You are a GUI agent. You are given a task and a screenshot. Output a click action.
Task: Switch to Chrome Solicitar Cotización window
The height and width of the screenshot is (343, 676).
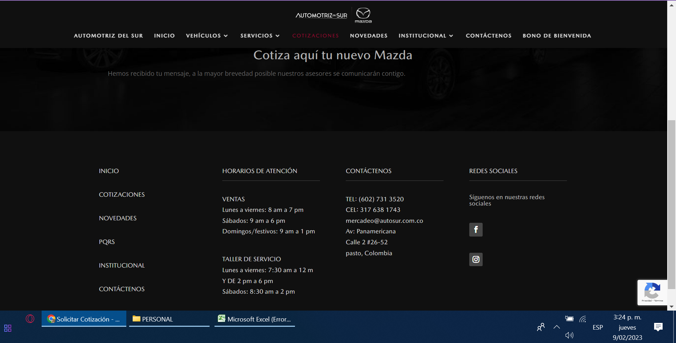point(84,319)
